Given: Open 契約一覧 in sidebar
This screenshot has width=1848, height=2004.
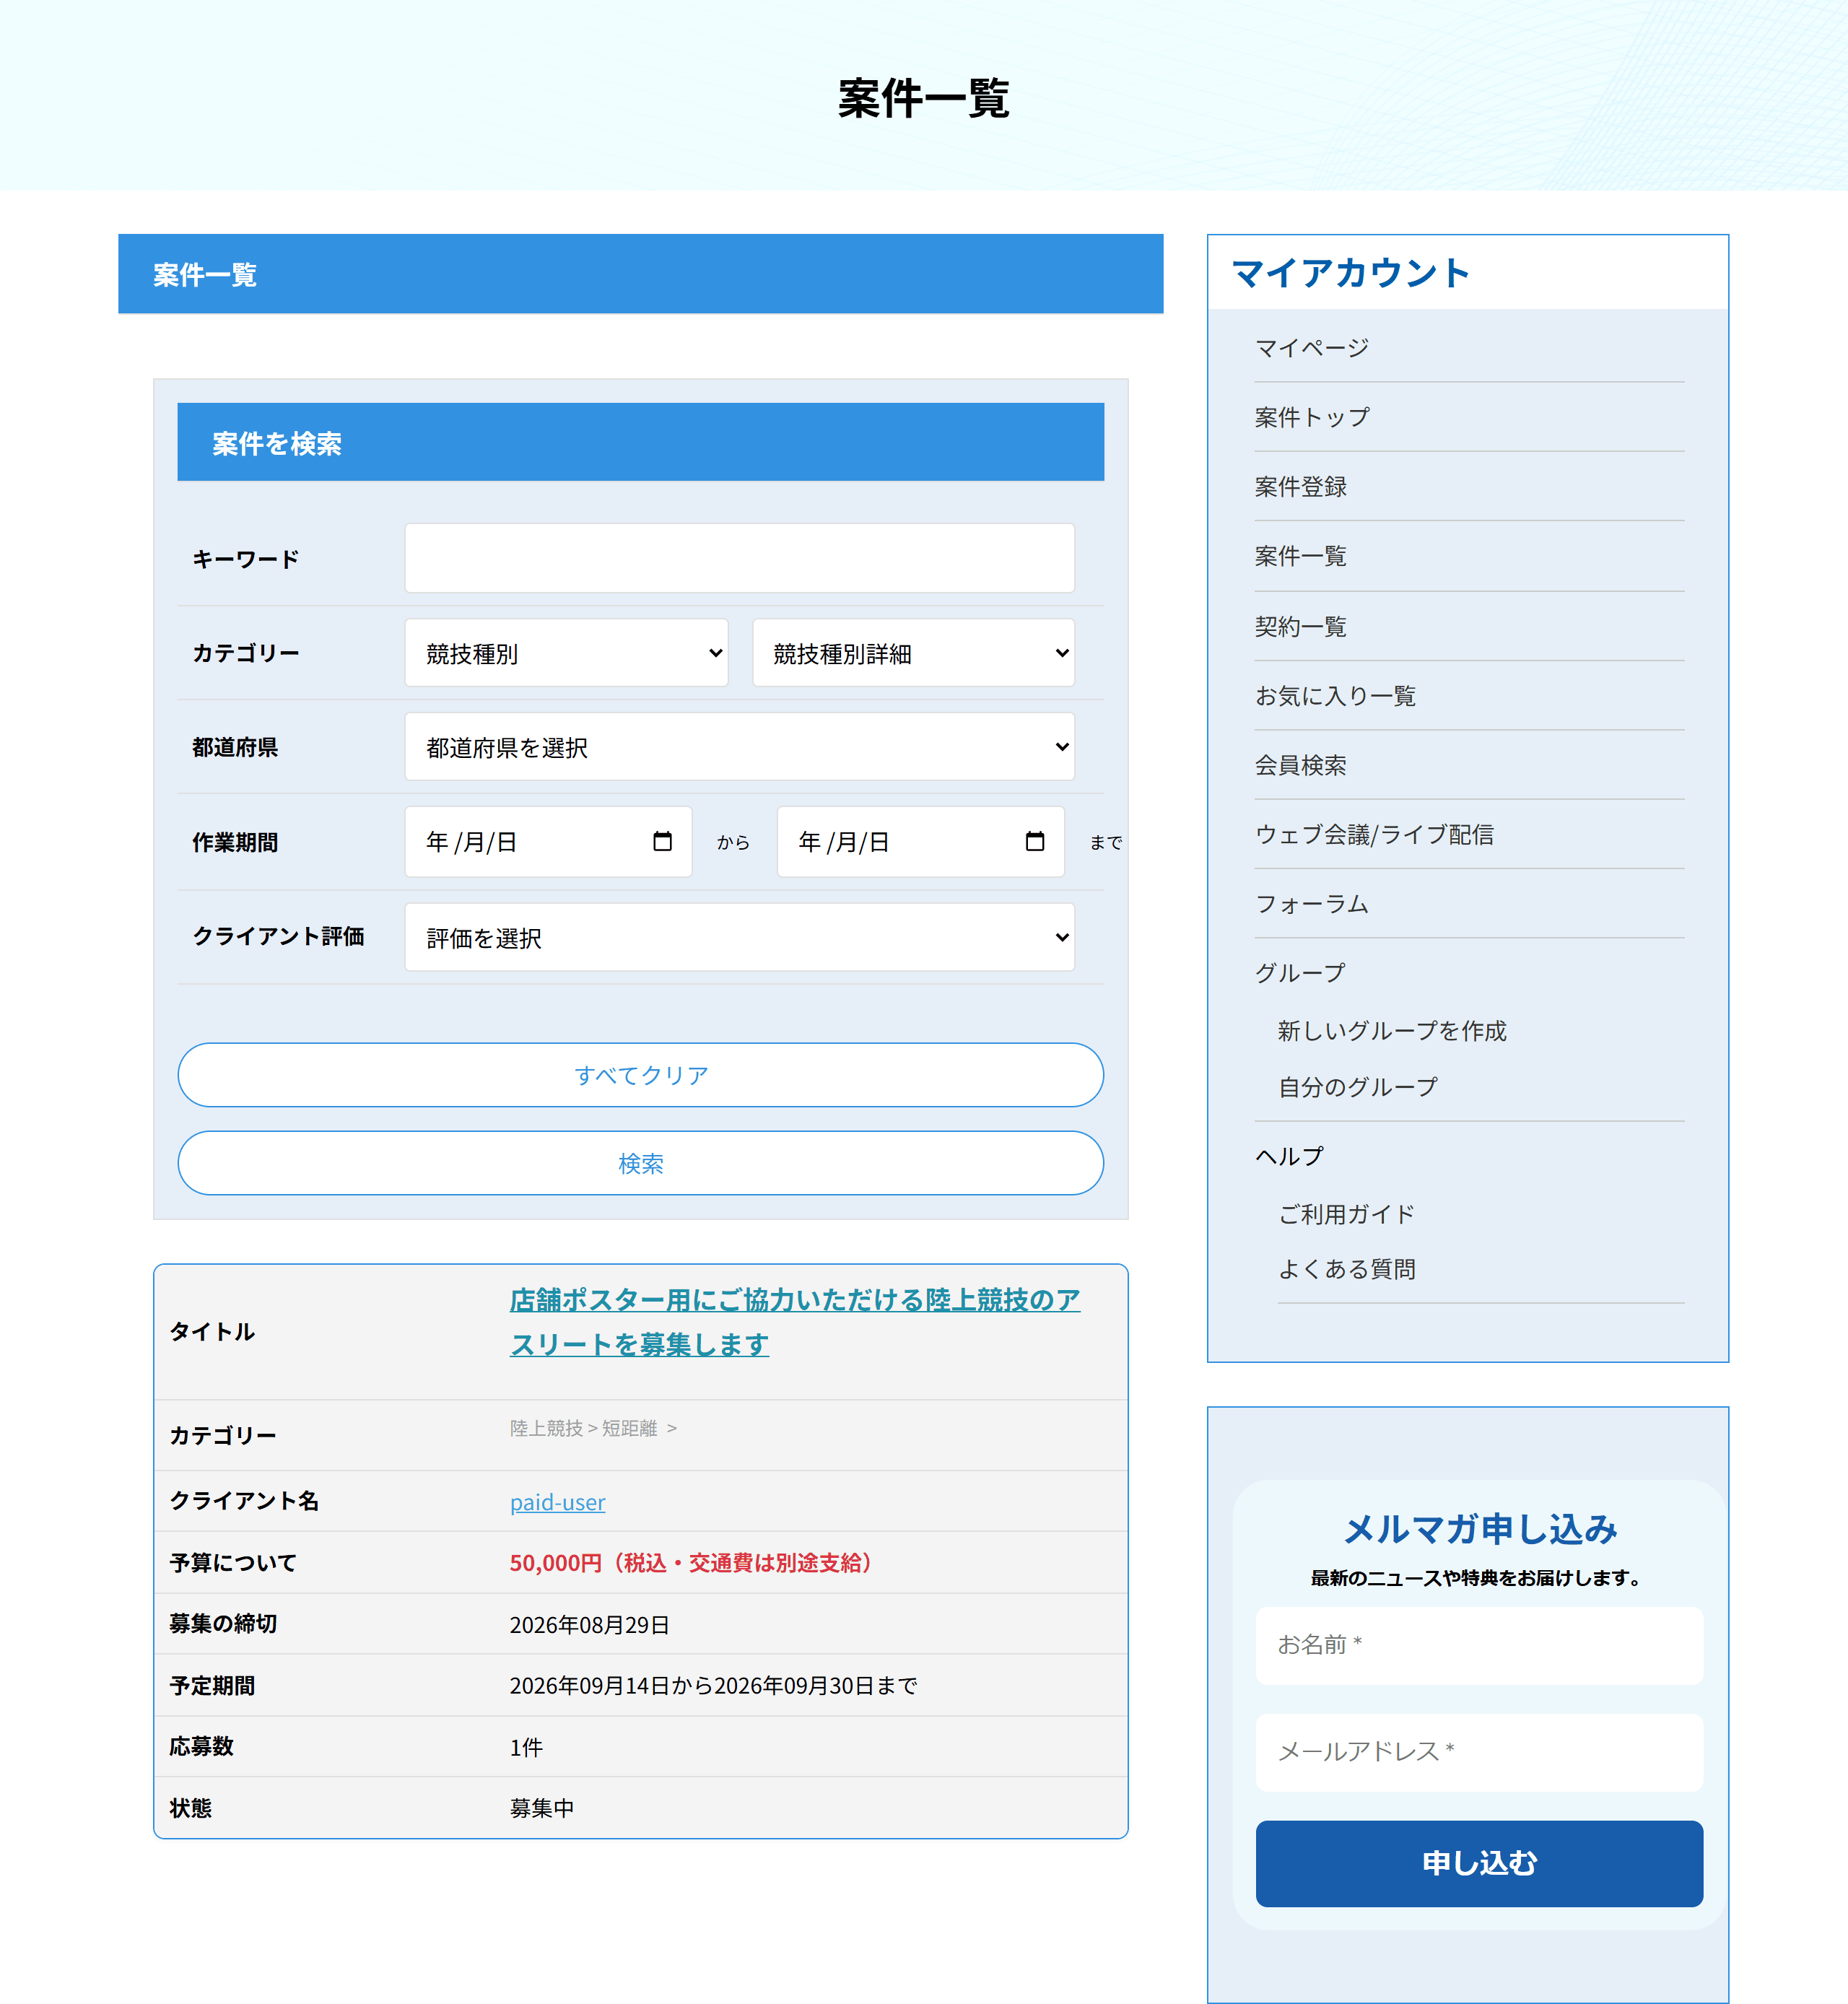Looking at the screenshot, I should [x=1300, y=626].
